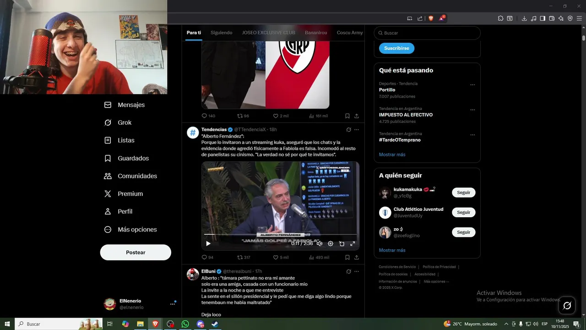
Task: Open options for IMPUESTO AL EFECTIVO trend
Action: [x=472, y=110]
